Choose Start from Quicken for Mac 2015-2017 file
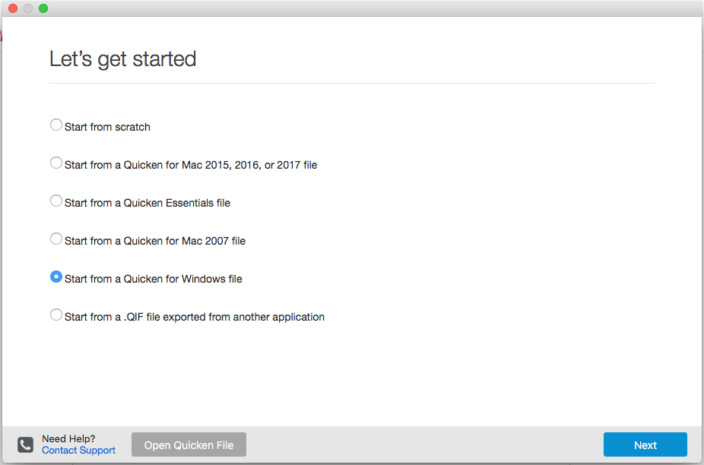704x465 pixels. [55, 163]
